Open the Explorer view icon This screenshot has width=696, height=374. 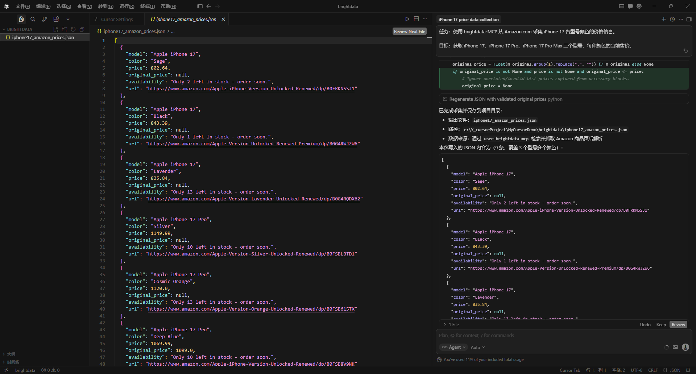[x=21, y=19]
